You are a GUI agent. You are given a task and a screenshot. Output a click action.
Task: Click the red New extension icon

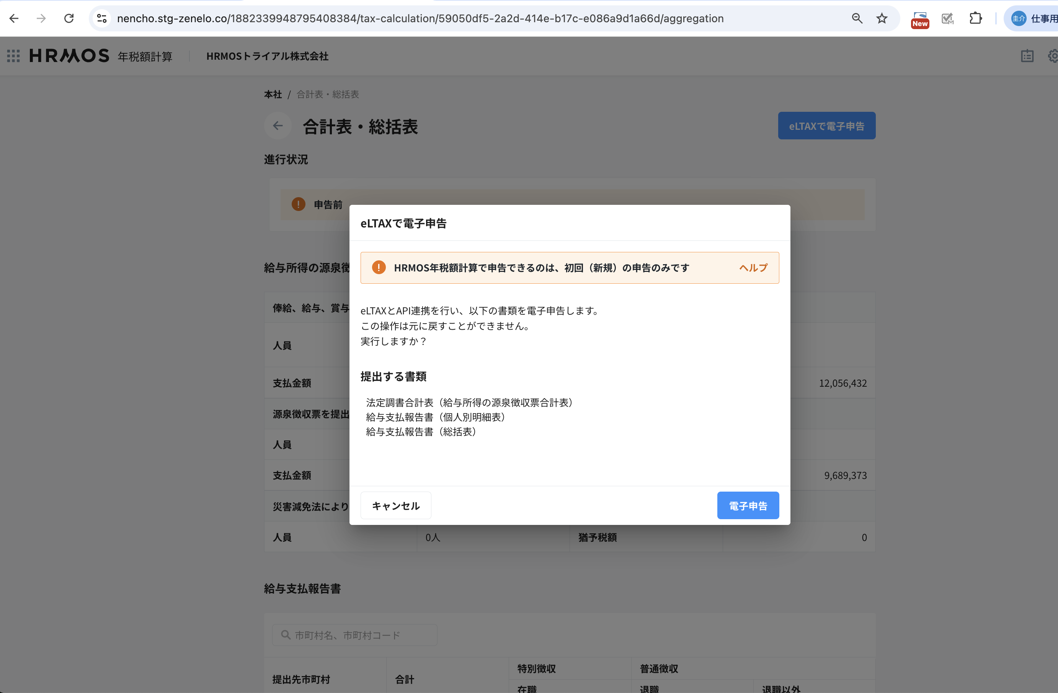(x=920, y=20)
